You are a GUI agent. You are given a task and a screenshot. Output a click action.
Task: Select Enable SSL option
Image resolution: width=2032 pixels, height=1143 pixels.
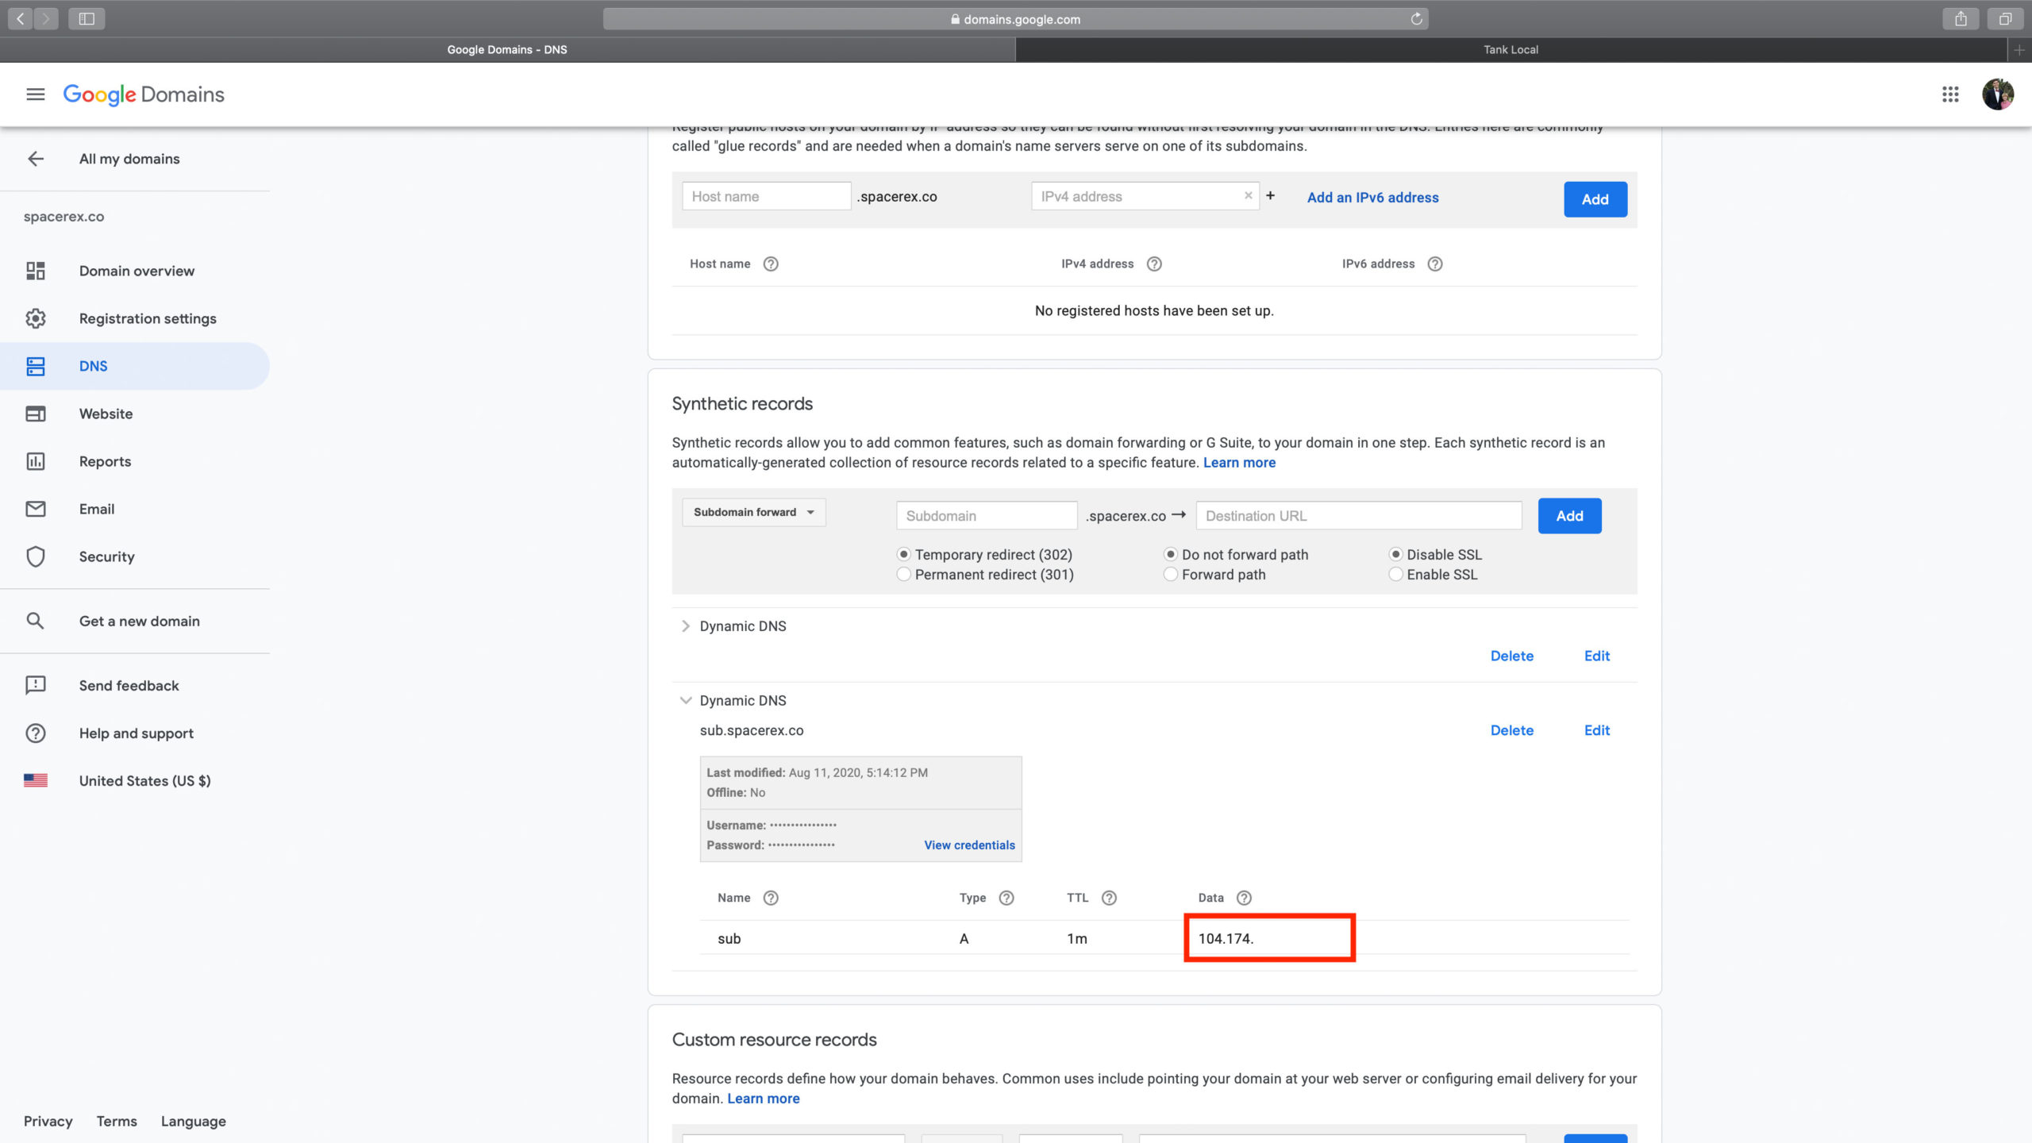click(1395, 574)
